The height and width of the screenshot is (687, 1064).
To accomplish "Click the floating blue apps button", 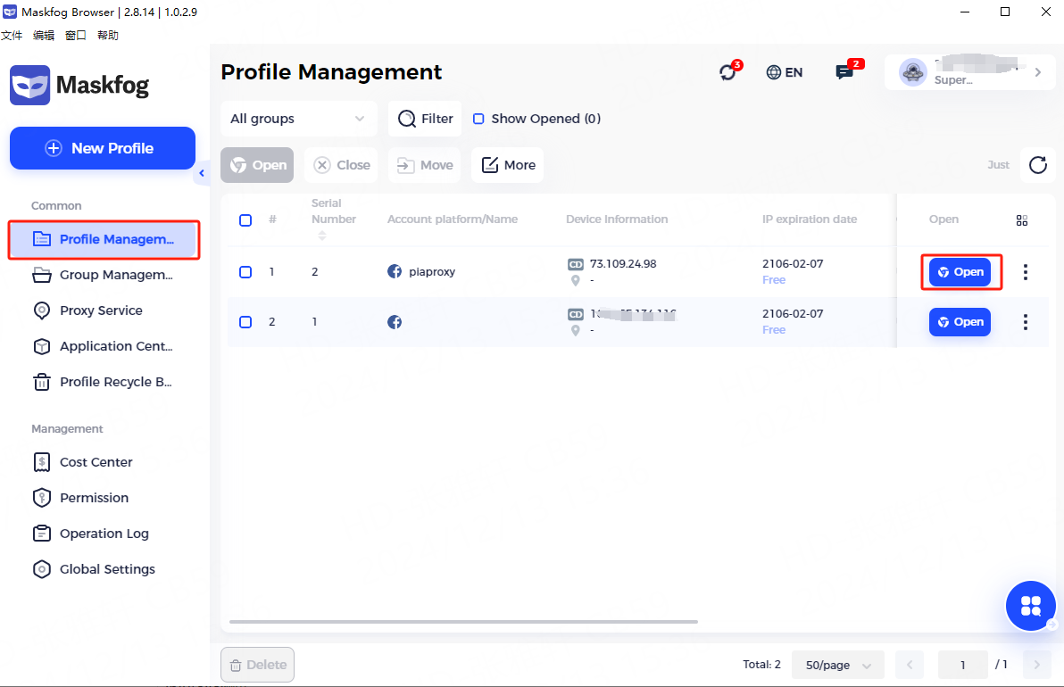I will 1030,606.
